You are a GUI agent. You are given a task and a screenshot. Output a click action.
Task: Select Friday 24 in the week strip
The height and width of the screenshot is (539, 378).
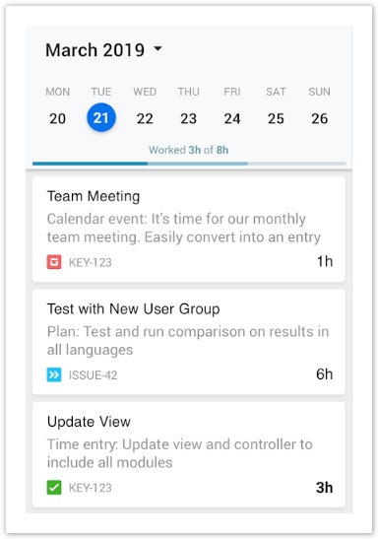(x=232, y=118)
